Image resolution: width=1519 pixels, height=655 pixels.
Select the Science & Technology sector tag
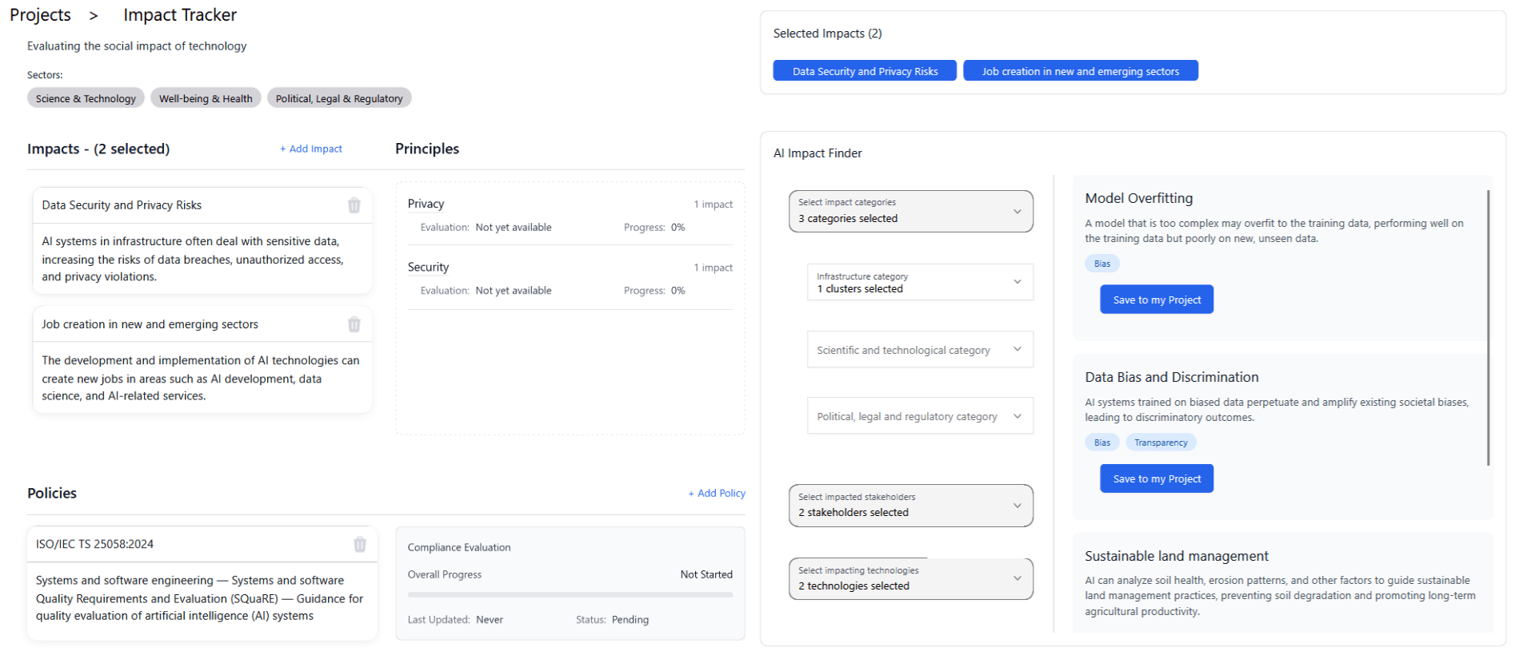tap(86, 98)
